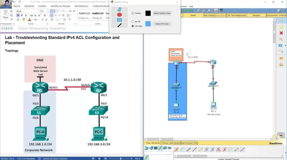Viewport: 287px width, 160px height.
Task: Select the red ellipse tool in Palette Dialog
Action: point(119,15)
